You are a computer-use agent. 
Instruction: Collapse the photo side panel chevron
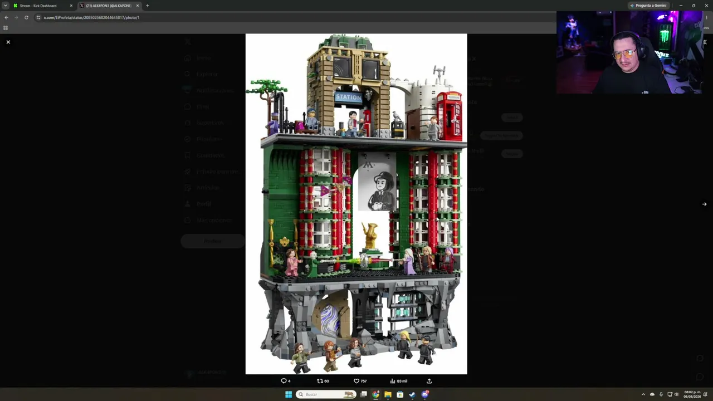click(x=705, y=42)
